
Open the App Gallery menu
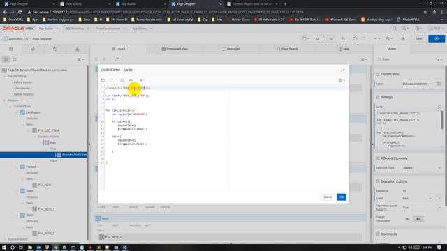142,29
